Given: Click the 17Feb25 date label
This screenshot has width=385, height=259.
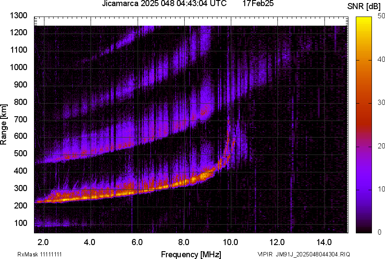Looking at the screenshot, I should [x=257, y=4].
